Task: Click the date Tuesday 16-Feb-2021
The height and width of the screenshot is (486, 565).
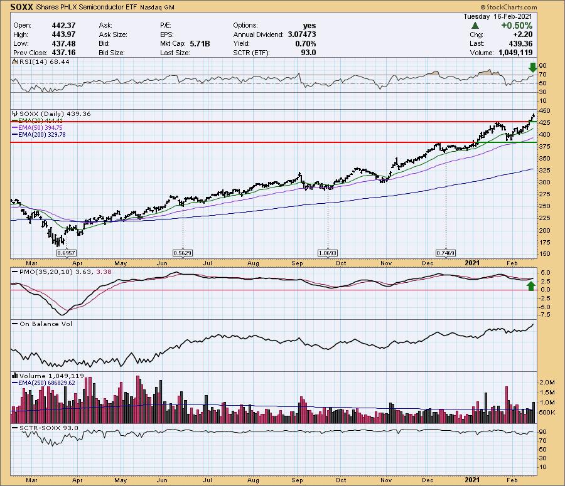Action: [x=498, y=16]
